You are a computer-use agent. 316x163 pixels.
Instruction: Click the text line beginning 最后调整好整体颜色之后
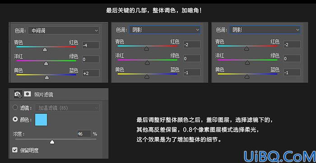(205, 120)
